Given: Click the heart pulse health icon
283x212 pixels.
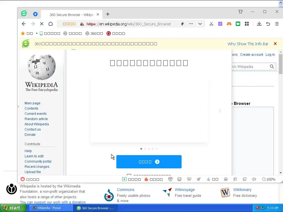Looking at the screenshot, I should pos(189,179).
